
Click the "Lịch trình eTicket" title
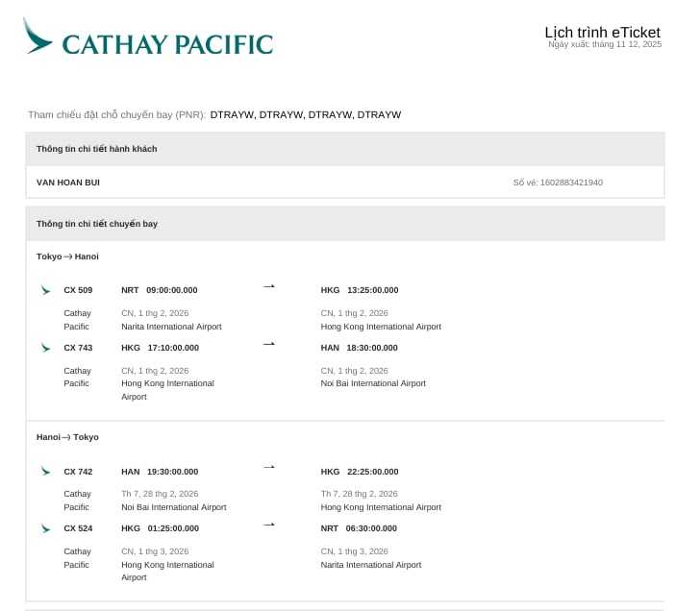(602, 33)
